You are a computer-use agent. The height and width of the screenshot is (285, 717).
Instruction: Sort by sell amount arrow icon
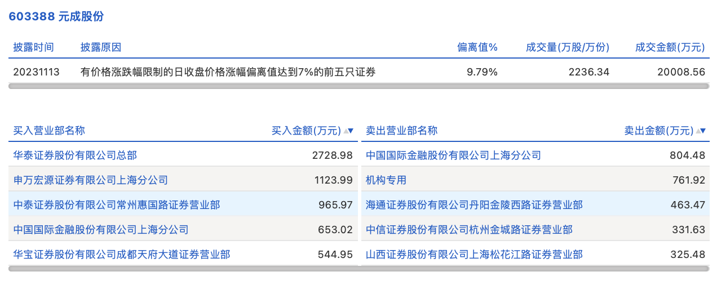click(x=700, y=131)
